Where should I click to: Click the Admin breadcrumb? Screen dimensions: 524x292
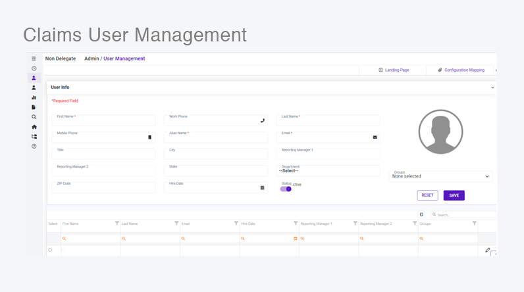click(x=92, y=59)
